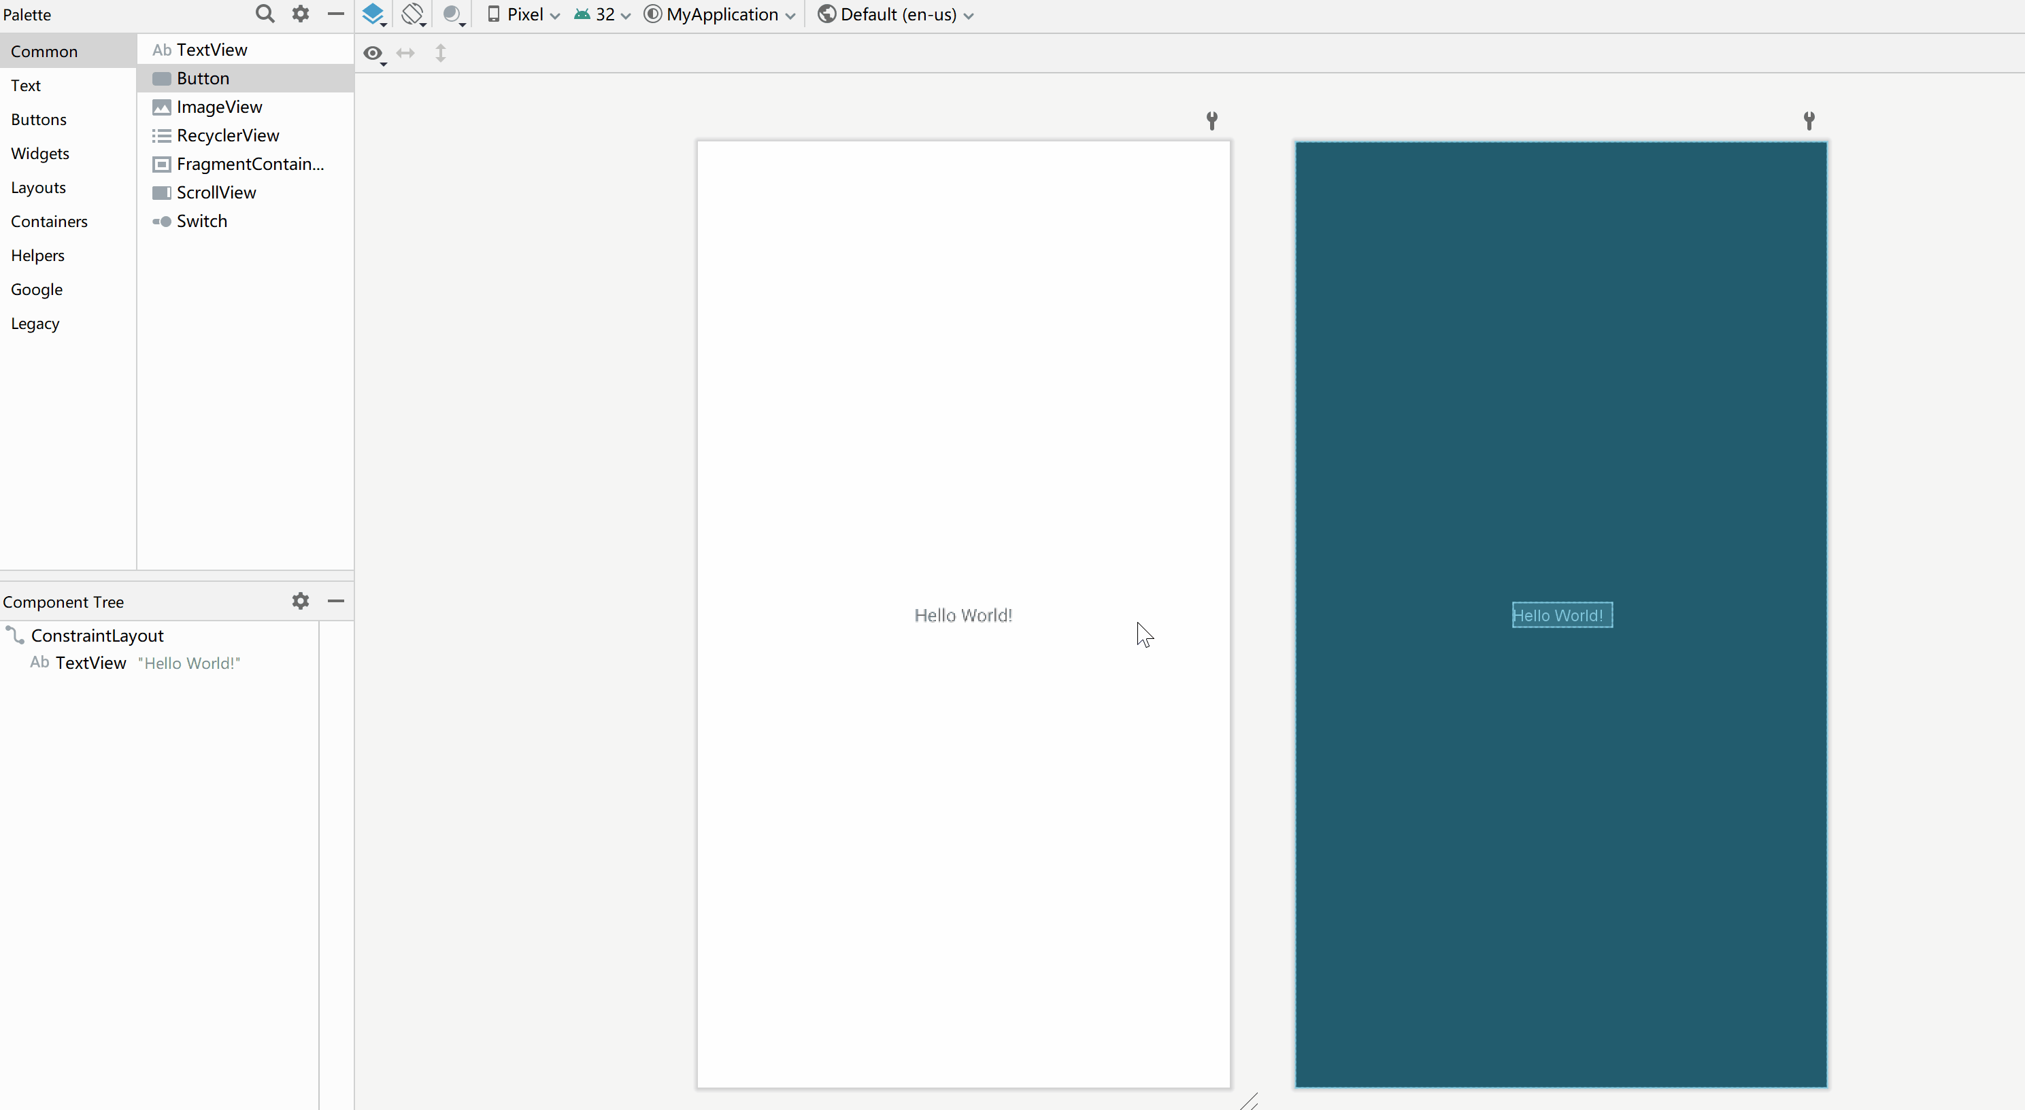Toggle the view options eye icon
Viewport: 2025px width, 1110px height.
tap(373, 54)
